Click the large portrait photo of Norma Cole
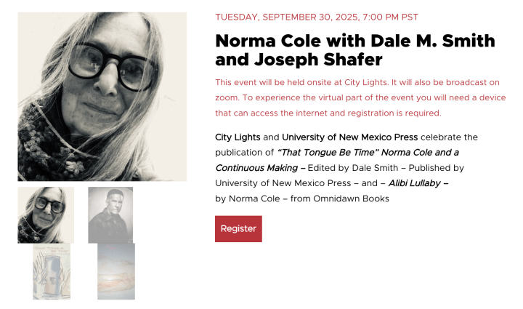 coord(102,96)
